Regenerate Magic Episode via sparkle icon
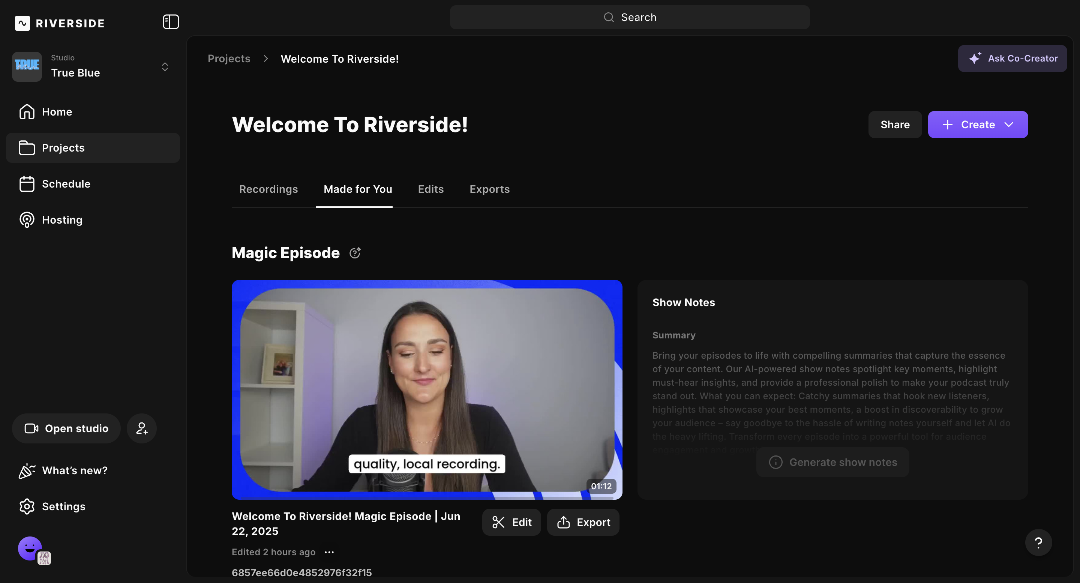 pyautogui.click(x=355, y=253)
